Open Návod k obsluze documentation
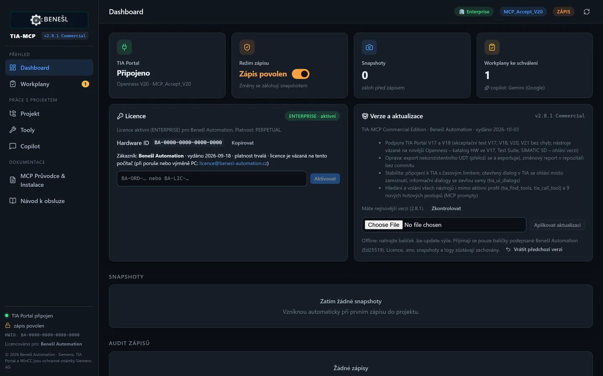This screenshot has height=376, width=603. [x=49, y=201]
